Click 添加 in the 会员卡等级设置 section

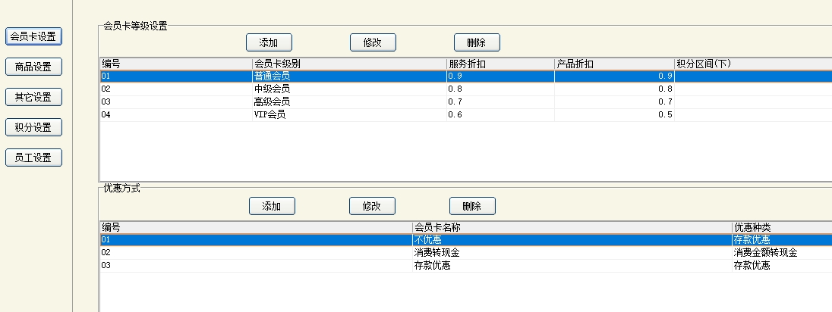(x=269, y=42)
